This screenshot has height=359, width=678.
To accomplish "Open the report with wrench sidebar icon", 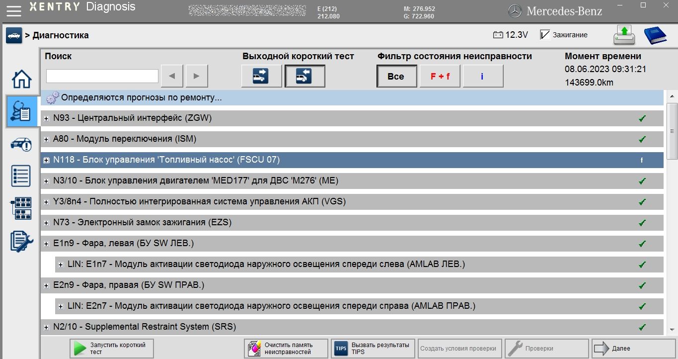I will click(x=21, y=241).
